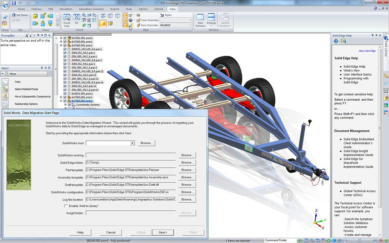Click the Solid Edge folder path field
Image resolution: width=389 pixels, height=243 pixels.
point(131,163)
